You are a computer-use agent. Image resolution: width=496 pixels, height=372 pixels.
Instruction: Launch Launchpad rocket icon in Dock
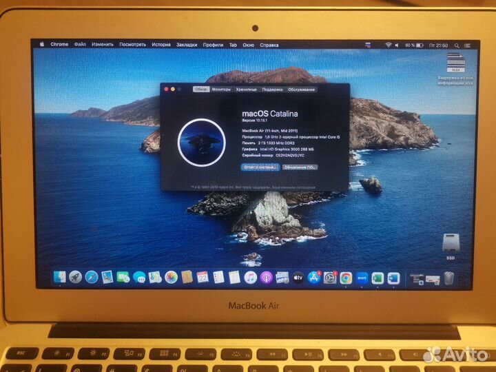(x=75, y=278)
